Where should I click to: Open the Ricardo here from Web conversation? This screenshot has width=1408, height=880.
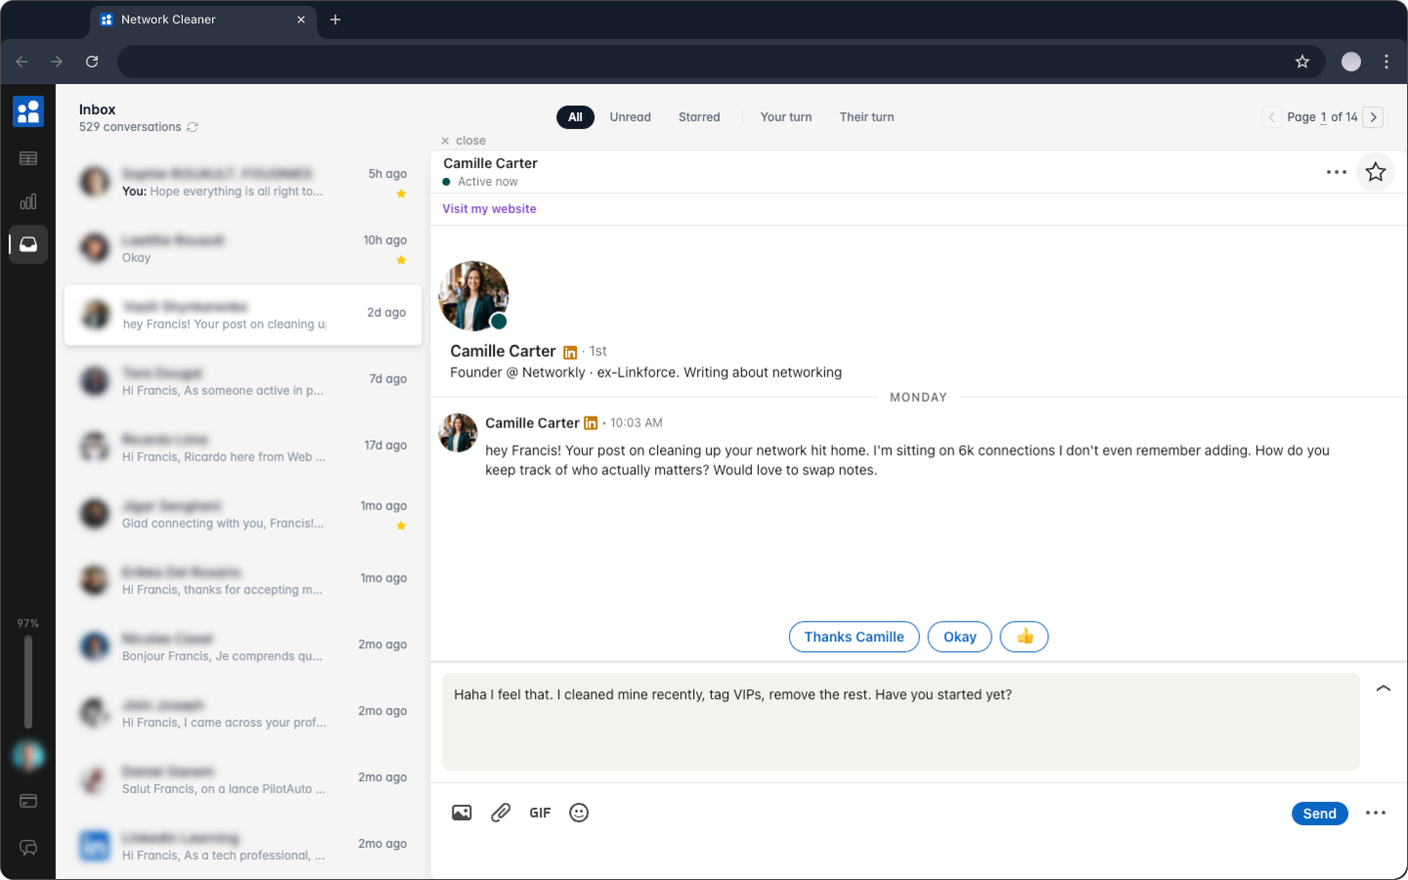pyautogui.click(x=242, y=448)
